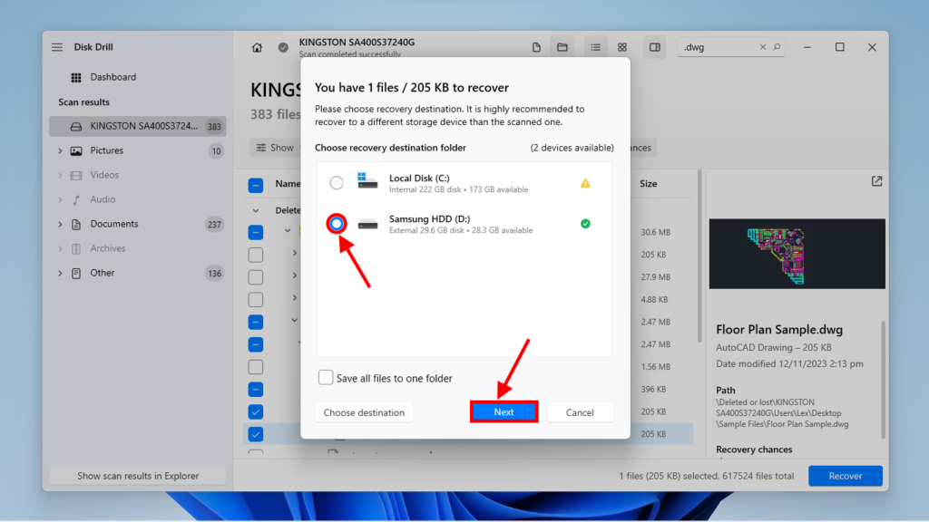Switch to grid view using the toolbar icon
The image size is (929, 522).
click(621, 46)
